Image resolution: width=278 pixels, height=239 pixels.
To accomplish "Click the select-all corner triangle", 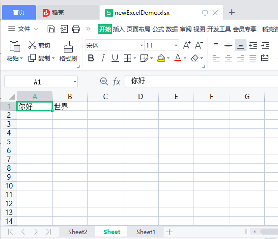I will coord(12,97).
